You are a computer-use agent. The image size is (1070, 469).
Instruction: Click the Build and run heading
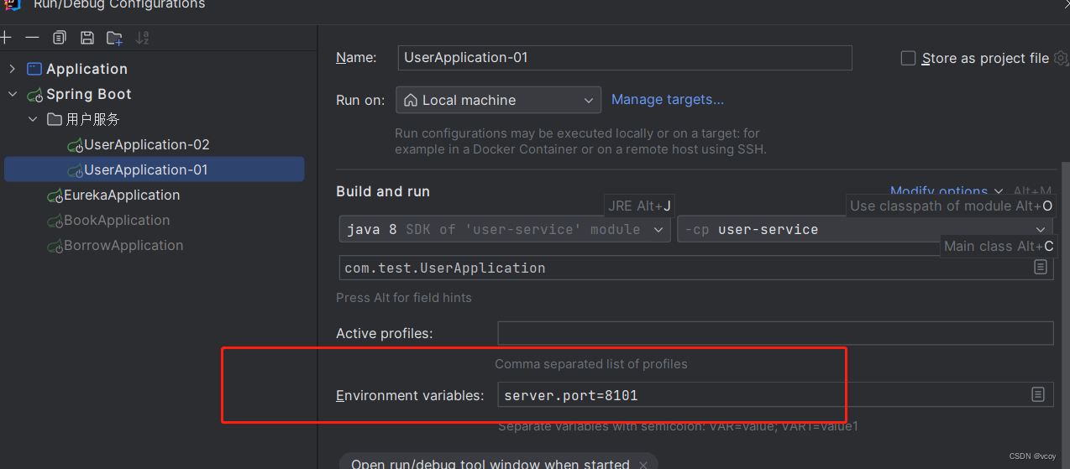coord(383,191)
